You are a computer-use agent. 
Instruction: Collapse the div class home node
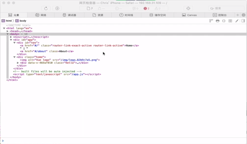tap(14, 57)
